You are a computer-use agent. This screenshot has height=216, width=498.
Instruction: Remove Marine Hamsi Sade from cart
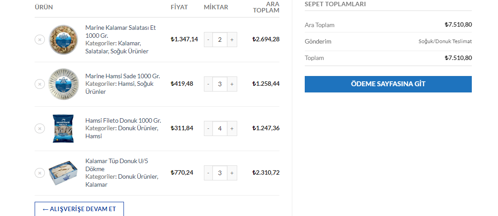[40, 84]
